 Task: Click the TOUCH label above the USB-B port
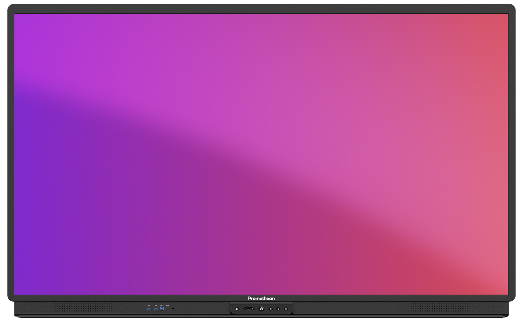point(162,305)
